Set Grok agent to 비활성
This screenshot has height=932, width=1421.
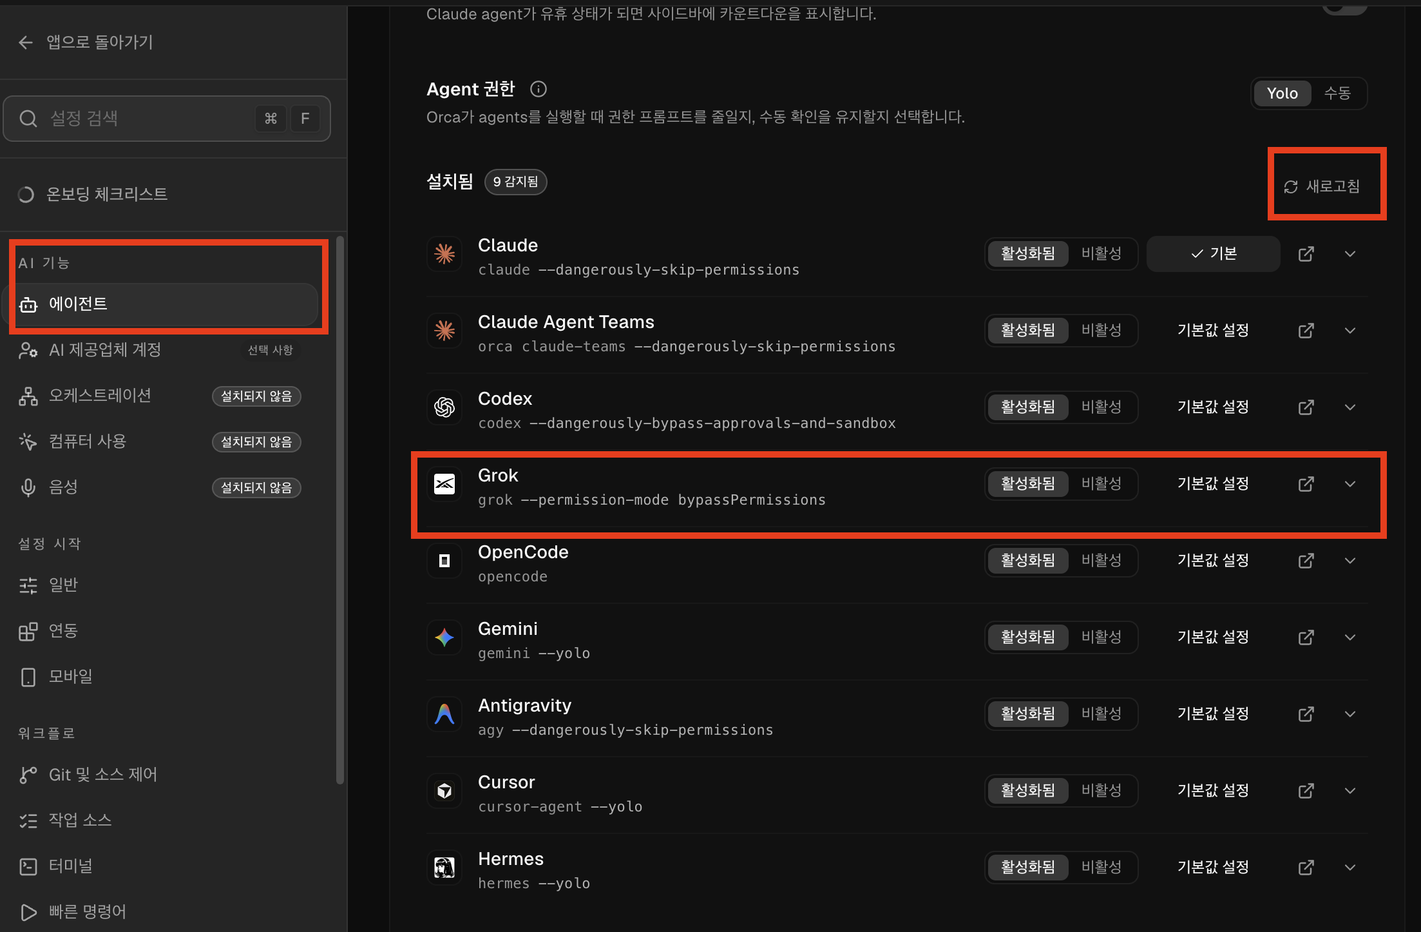(1102, 483)
